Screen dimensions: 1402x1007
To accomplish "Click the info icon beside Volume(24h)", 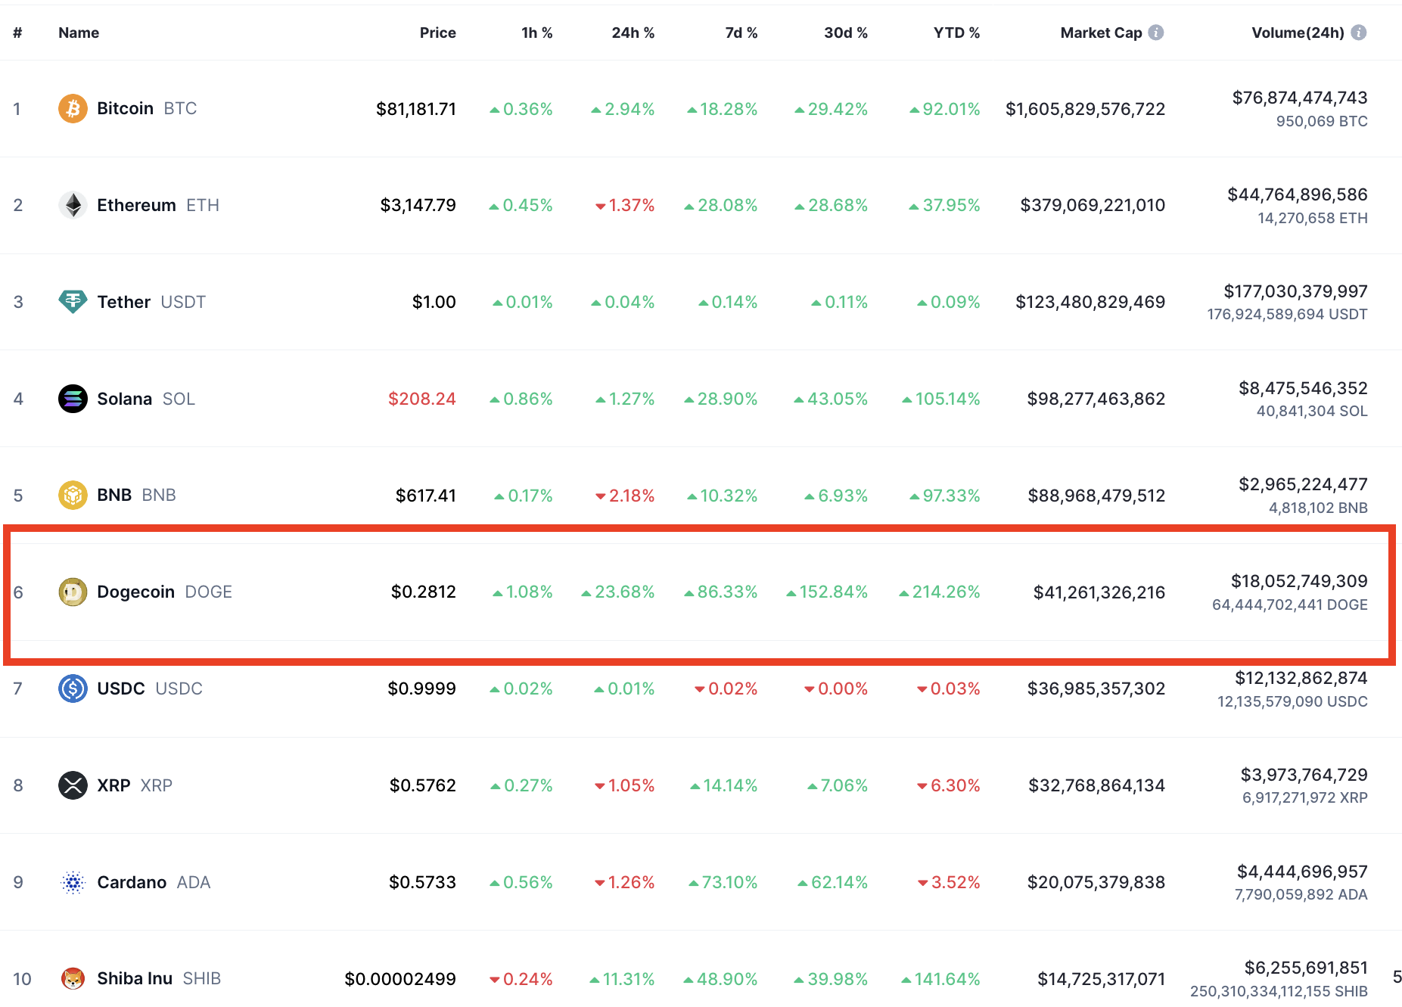I will pyautogui.click(x=1359, y=33).
